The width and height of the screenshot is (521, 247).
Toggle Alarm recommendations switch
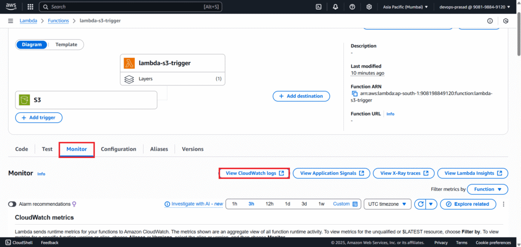pyautogui.click(x=12, y=204)
